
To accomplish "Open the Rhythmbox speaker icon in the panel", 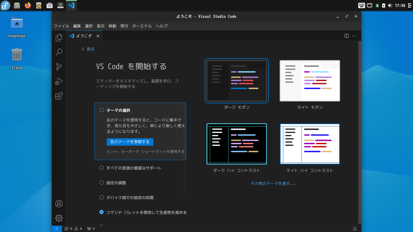I will click(39, 5).
